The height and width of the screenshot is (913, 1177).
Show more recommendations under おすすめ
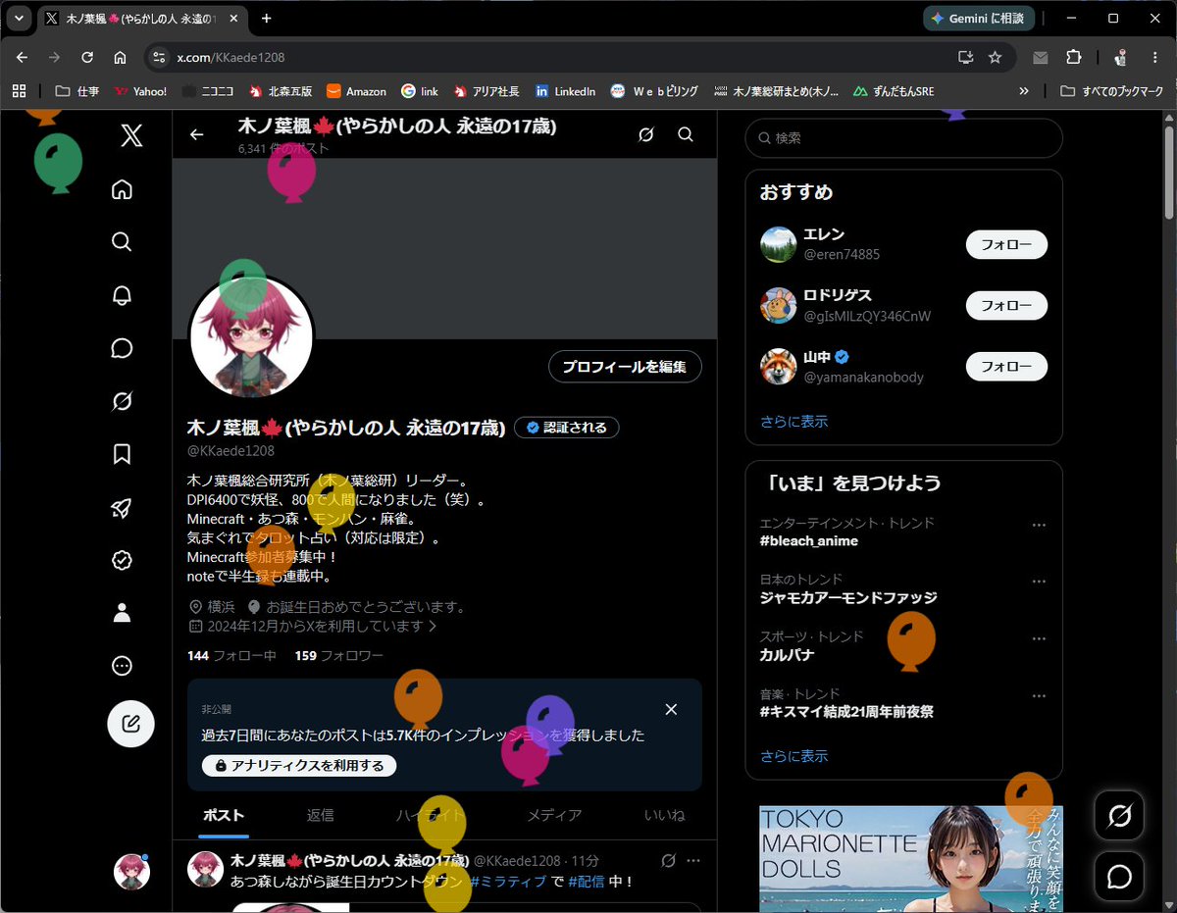tap(793, 422)
